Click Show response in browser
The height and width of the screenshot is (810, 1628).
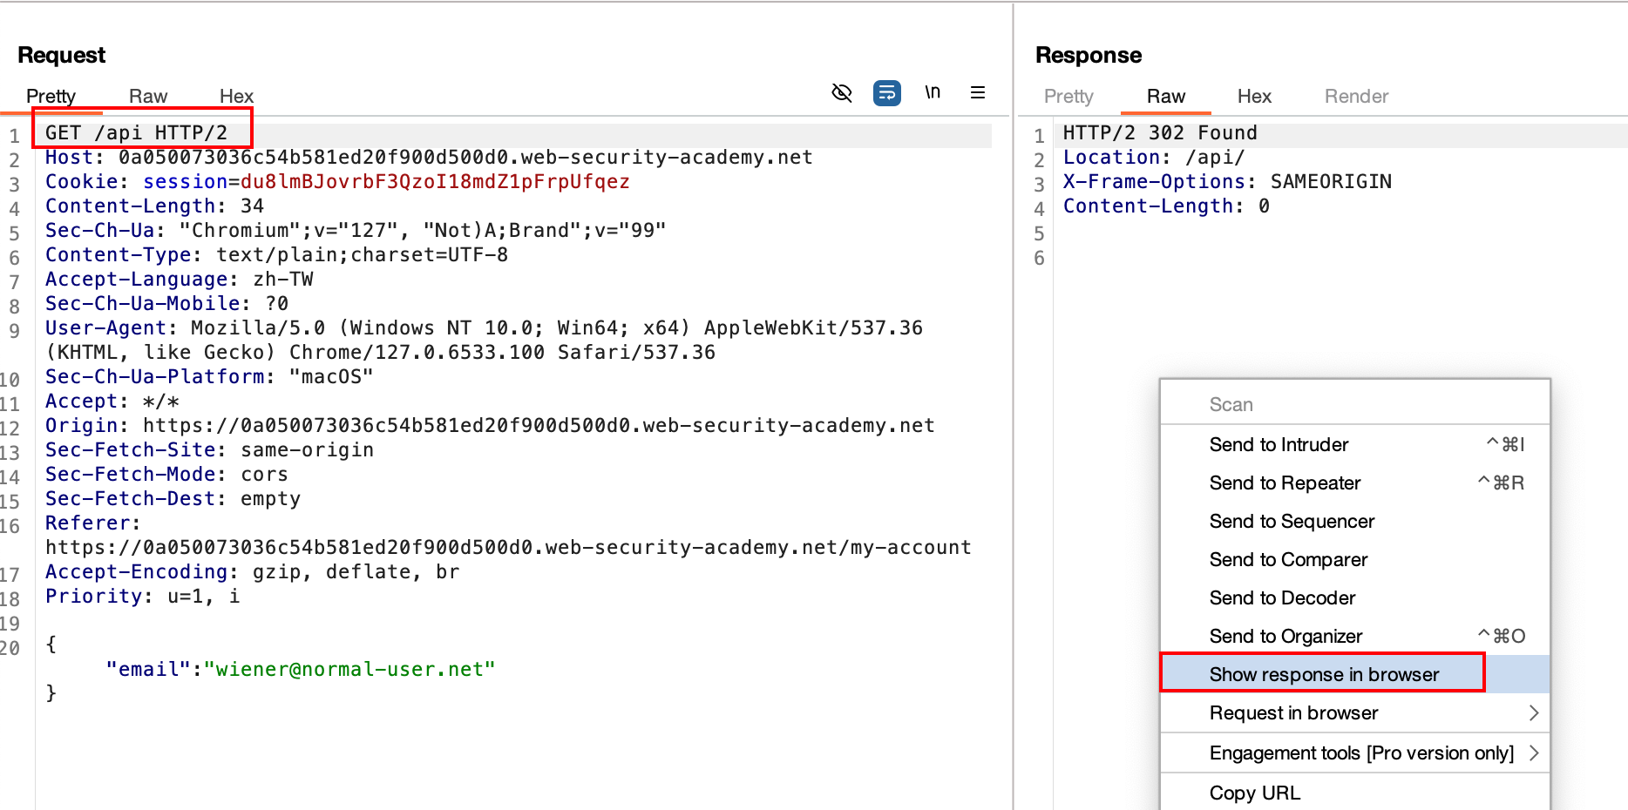point(1323,674)
